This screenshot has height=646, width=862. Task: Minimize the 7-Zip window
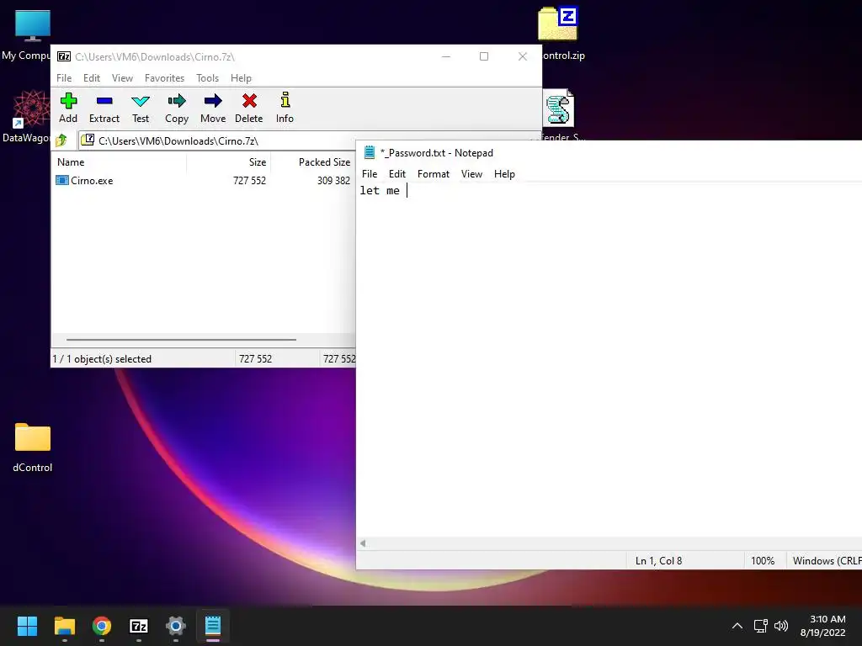click(x=446, y=56)
